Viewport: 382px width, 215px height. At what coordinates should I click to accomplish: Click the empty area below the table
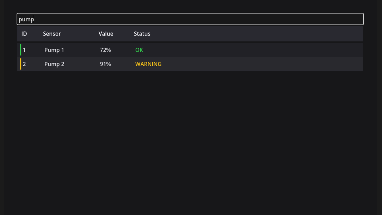[190, 143]
